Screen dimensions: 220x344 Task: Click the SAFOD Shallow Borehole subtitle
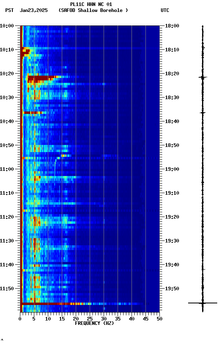[x=93, y=10]
